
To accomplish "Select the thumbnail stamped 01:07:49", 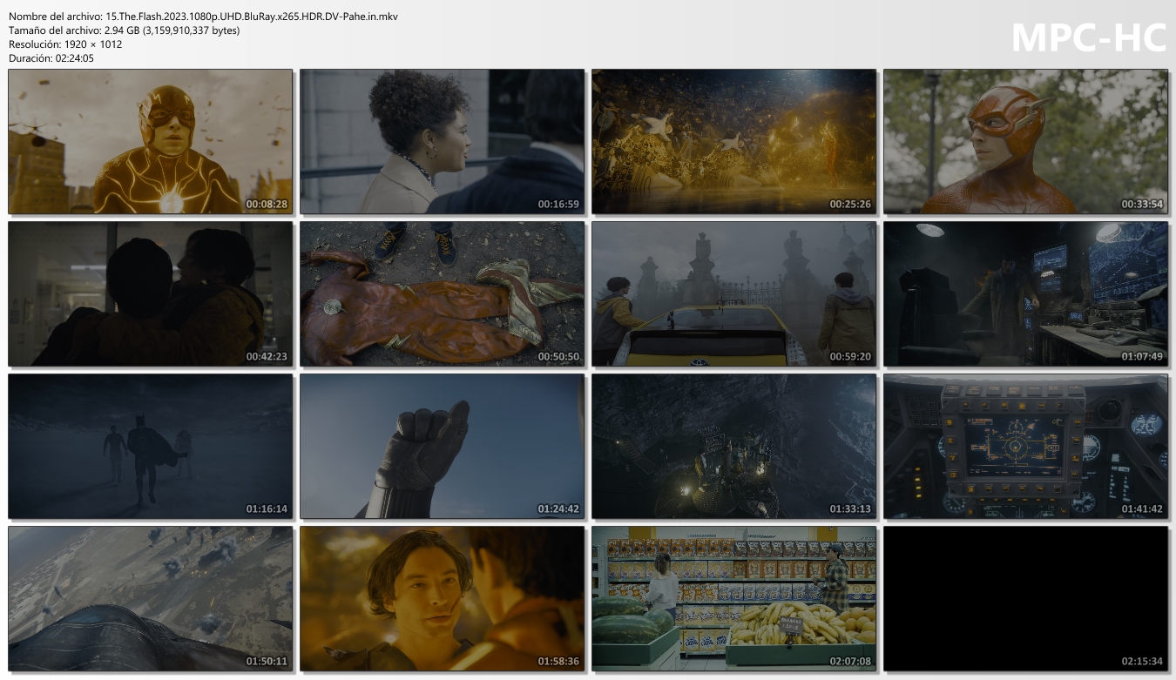I will click(x=1026, y=294).
